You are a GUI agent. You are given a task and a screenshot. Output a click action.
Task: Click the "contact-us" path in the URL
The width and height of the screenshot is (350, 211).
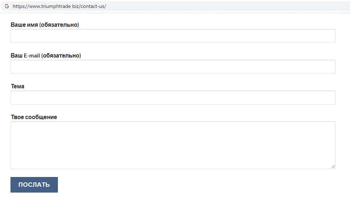click(92, 7)
